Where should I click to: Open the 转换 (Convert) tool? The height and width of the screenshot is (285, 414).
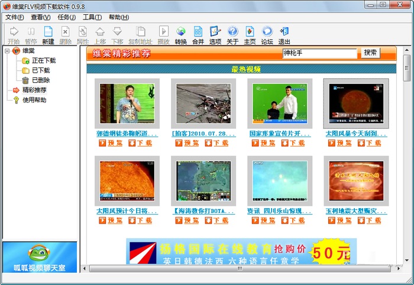click(180, 35)
